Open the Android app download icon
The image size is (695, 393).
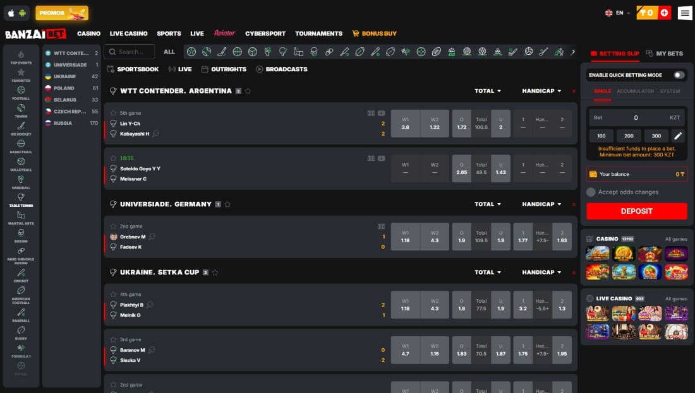click(x=22, y=13)
